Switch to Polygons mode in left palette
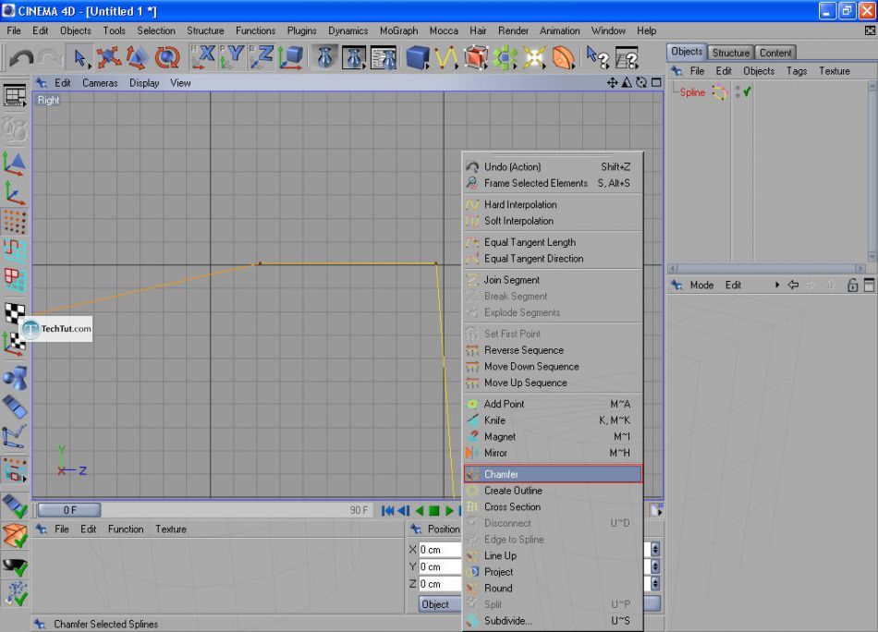The height and width of the screenshot is (632, 878). 15,281
